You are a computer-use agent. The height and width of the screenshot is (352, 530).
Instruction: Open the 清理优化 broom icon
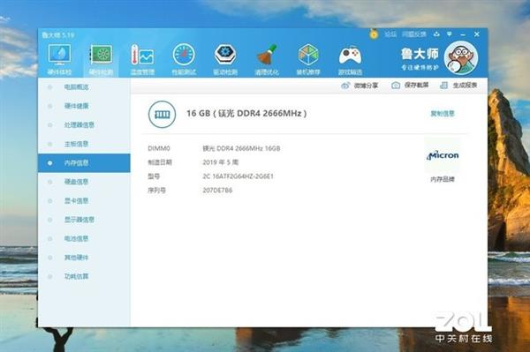[267, 55]
